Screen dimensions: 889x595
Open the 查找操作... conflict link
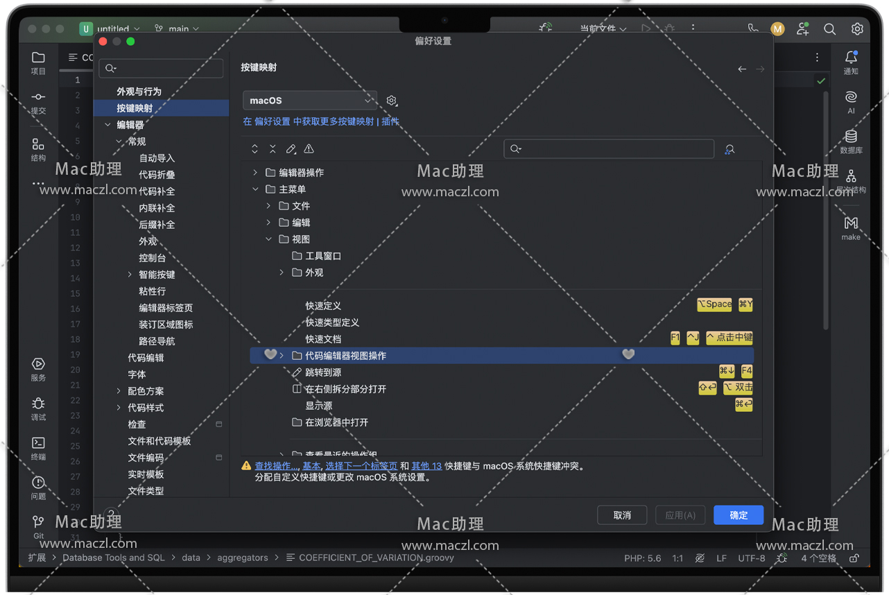pyautogui.click(x=277, y=466)
